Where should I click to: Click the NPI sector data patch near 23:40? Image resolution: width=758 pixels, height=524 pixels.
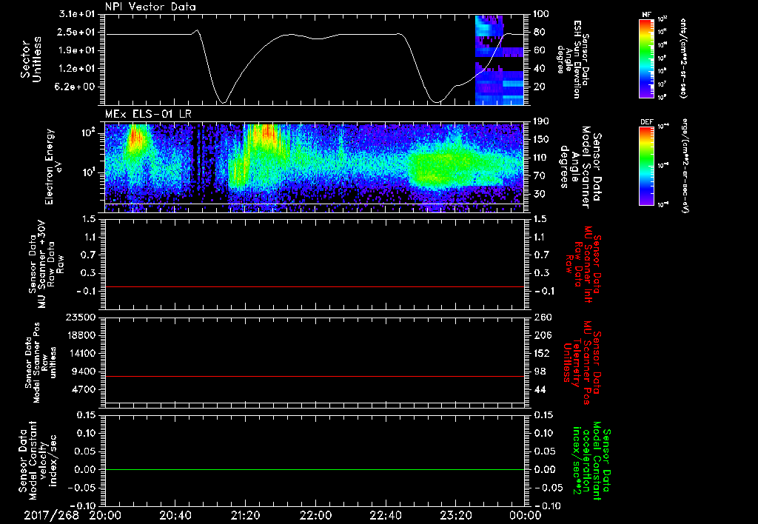[500, 59]
